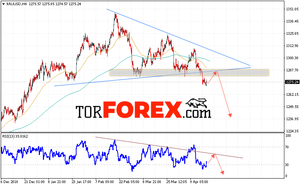Select the 1312.90 price axis value
The height and width of the screenshot is (186, 301).
click(x=292, y=46)
